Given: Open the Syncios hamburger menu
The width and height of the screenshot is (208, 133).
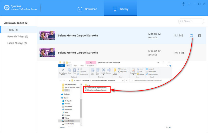Looking at the screenshot, I should 189,4.
